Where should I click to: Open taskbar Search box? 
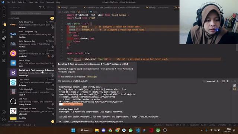(x=85, y=130)
